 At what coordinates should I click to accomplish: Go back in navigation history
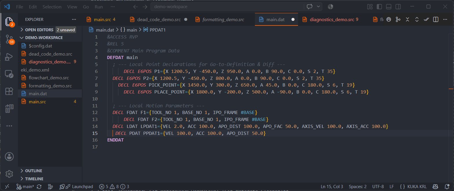click(135, 7)
